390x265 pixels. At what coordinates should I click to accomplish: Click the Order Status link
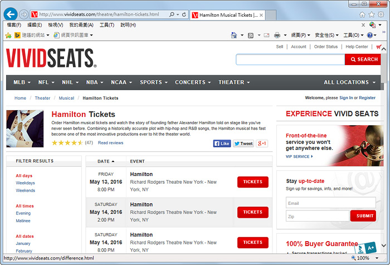click(326, 47)
